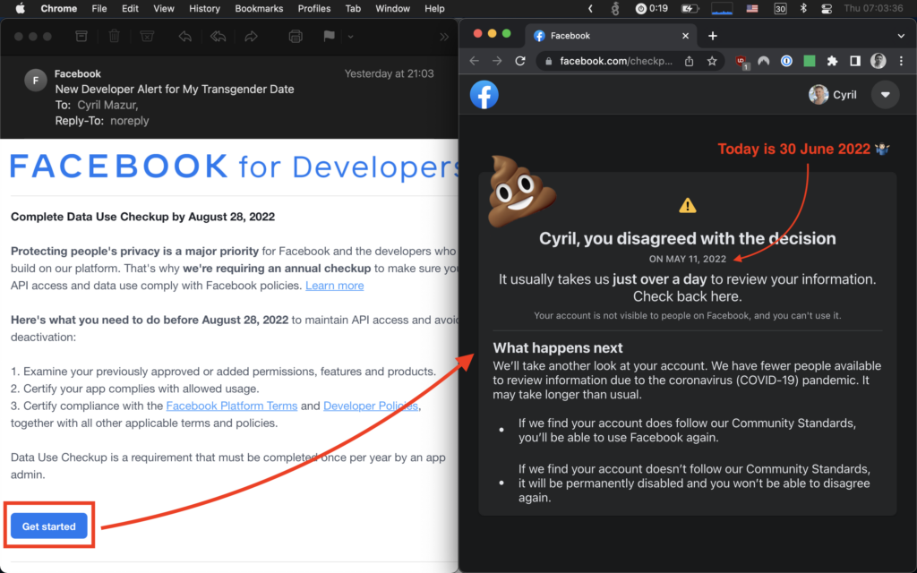Open the Chrome three-dot menu
The image size is (917, 573).
[x=901, y=61]
